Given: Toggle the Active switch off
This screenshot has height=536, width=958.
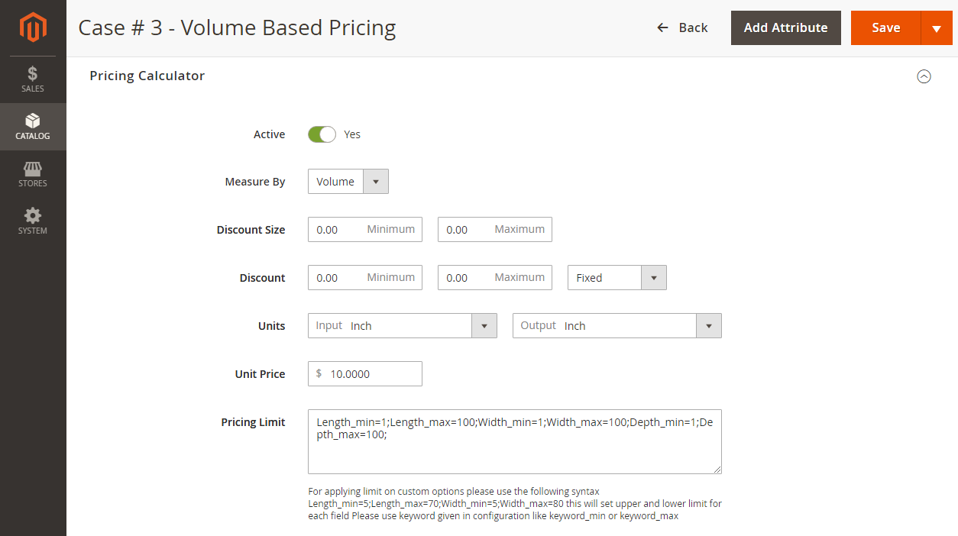Looking at the screenshot, I should [322, 134].
